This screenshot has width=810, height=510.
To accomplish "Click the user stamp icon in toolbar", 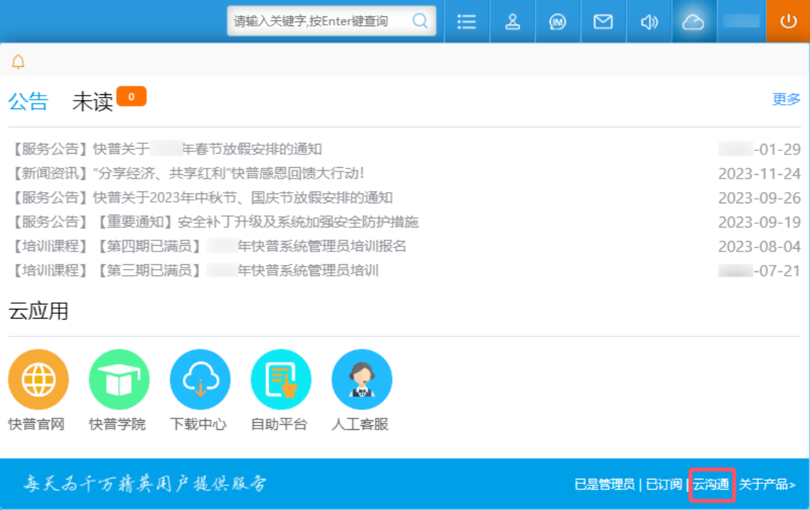I will [x=513, y=22].
